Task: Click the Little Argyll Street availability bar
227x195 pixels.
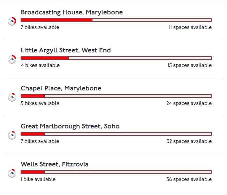Action: (116, 58)
